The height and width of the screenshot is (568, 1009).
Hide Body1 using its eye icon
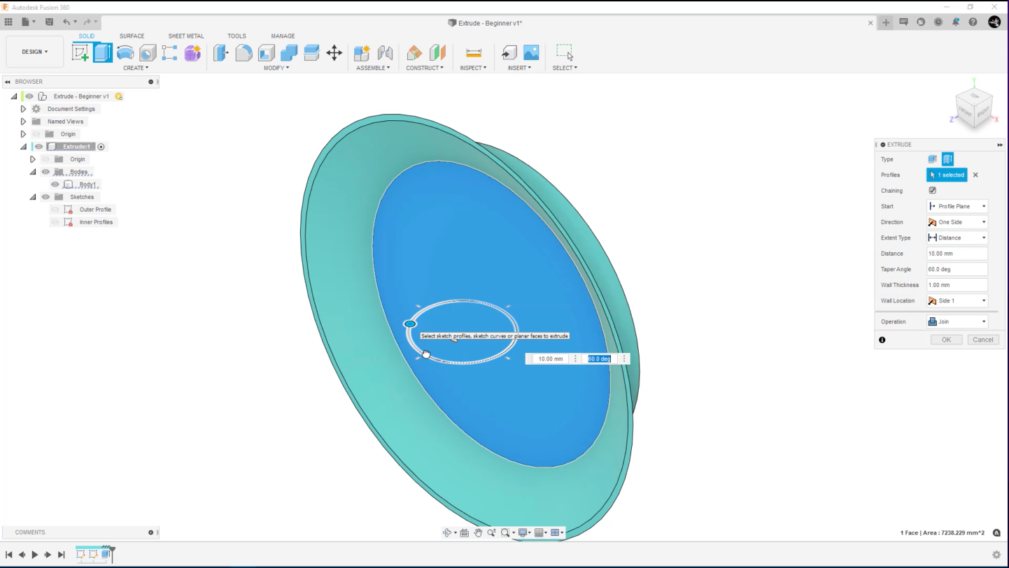55,184
